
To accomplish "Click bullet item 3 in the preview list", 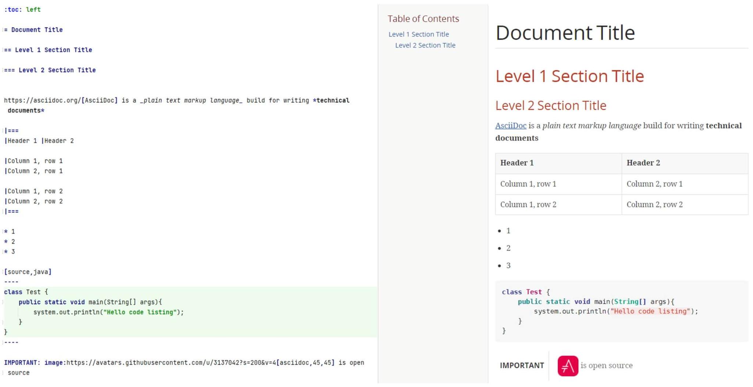I will (508, 265).
